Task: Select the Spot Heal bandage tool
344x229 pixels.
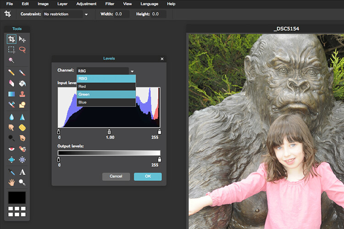Action: 22,149
